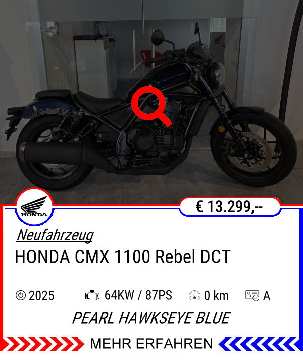Click the Honda wing logo badge
The height and width of the screenshot is (363, 303).
click(34, 207)
